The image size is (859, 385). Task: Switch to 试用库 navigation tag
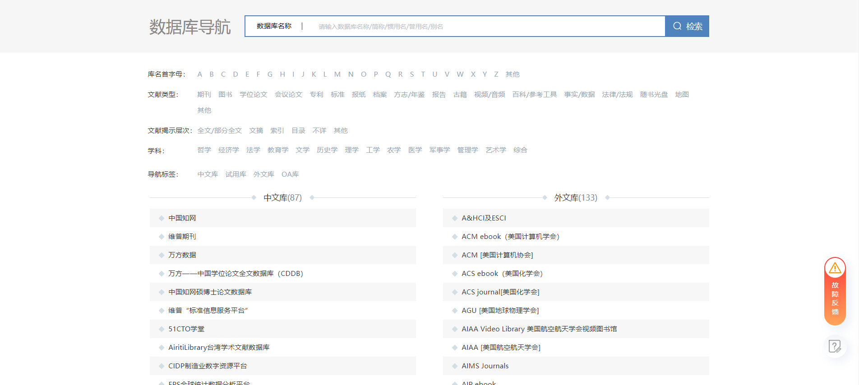click(x=236, y=174)
